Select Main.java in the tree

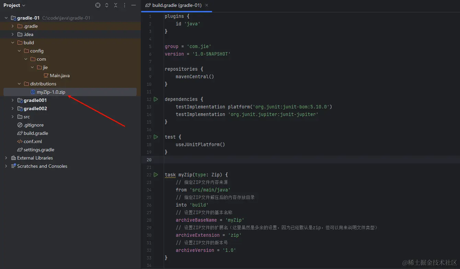pos(60,75)
